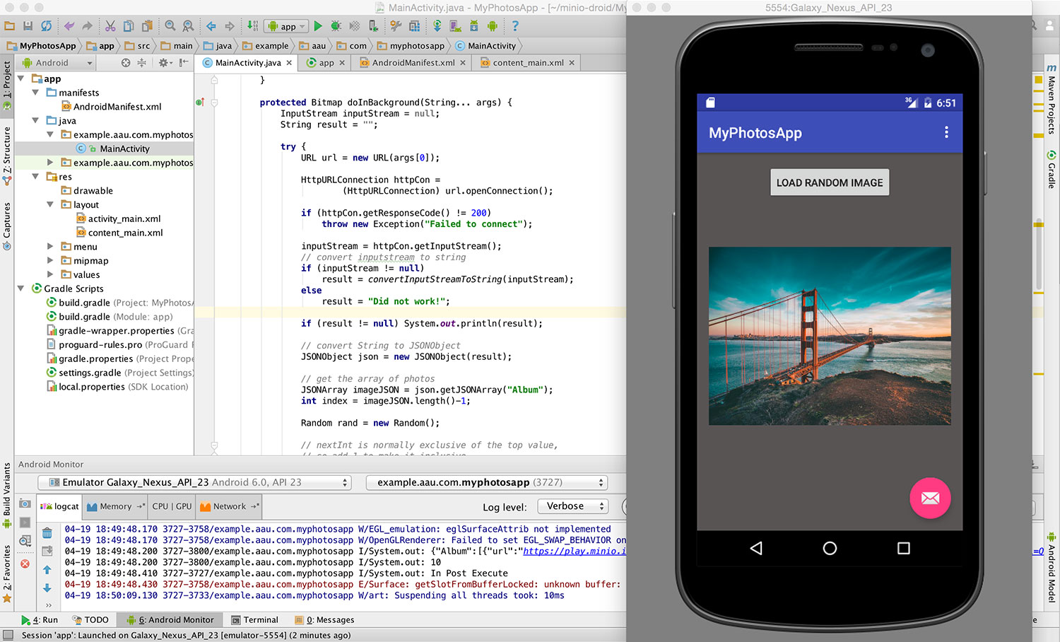Open the Log level Verbose dropdown

(572, 506)
